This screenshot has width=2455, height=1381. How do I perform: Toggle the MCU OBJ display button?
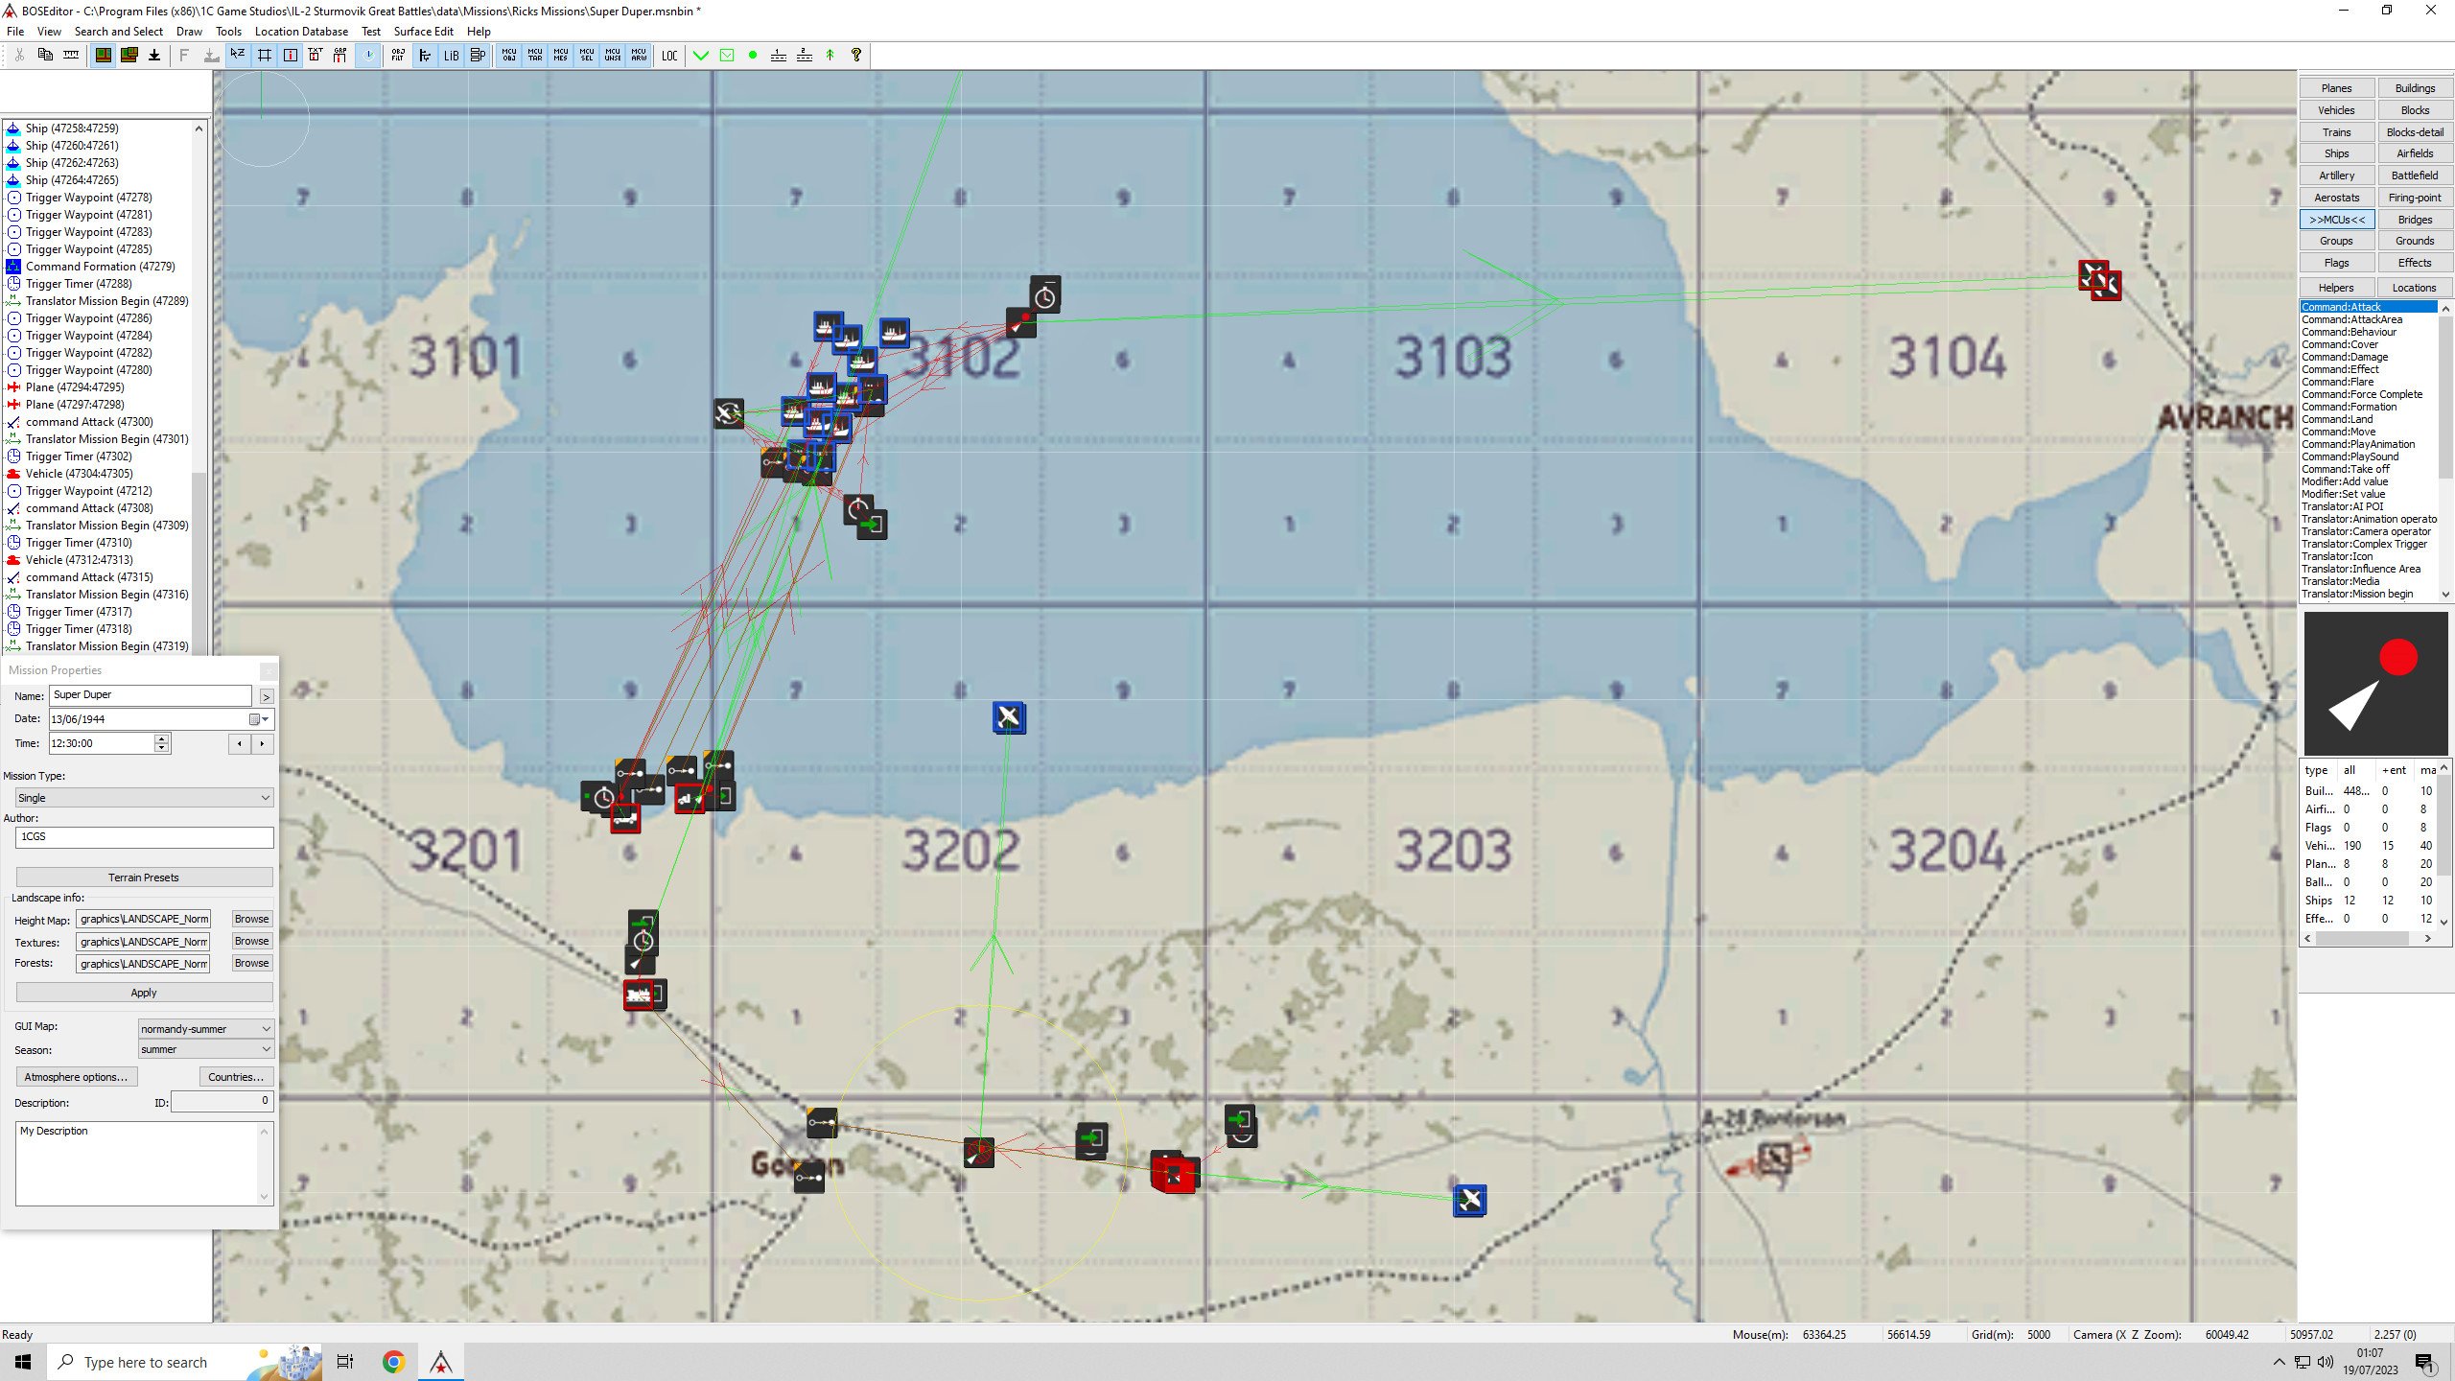pos(509,56)
